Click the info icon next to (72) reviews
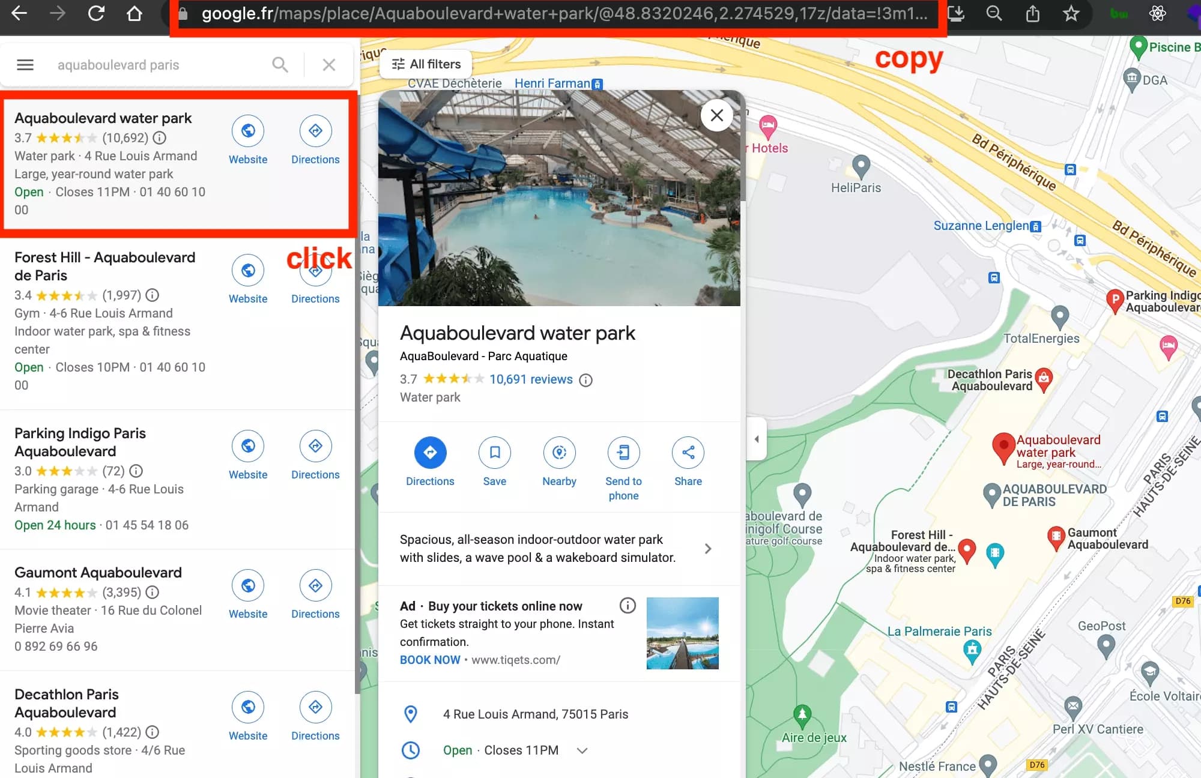The image size is (1201, 778). 136,471
